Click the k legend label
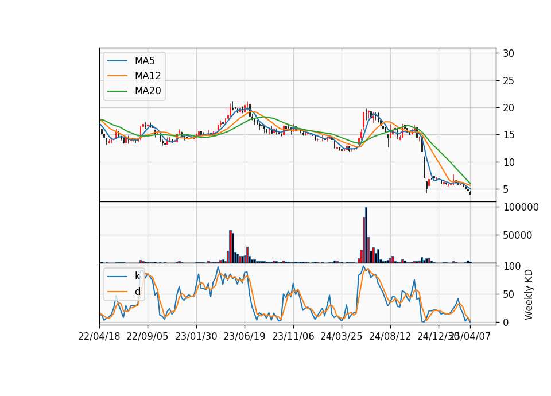 (137, 276)
